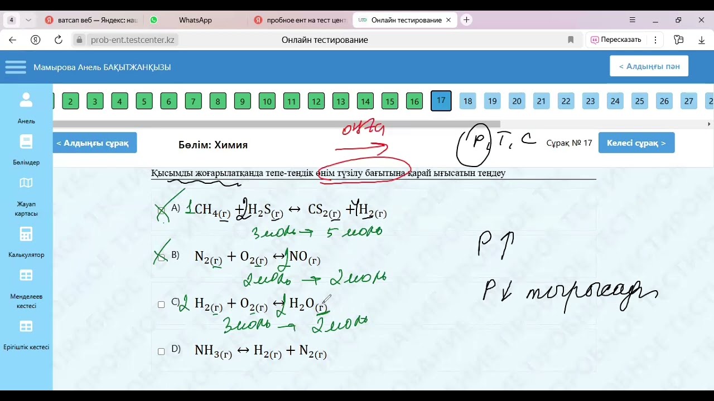Open browser sidebar menu lines icon
Screen dimensions: 714x401
(x=632, y=19)
